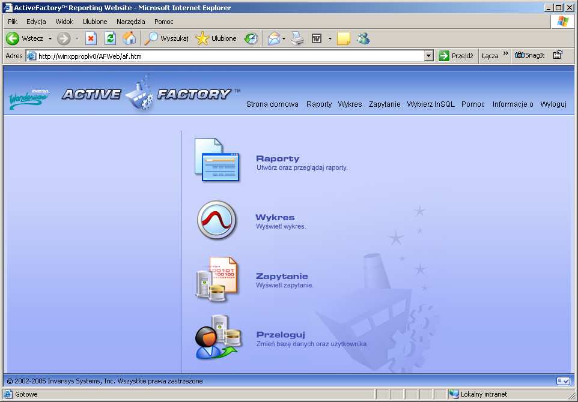Click the large Raporty document icon
The height and width of the screenshot is (402, 578).
coord(217,160)
